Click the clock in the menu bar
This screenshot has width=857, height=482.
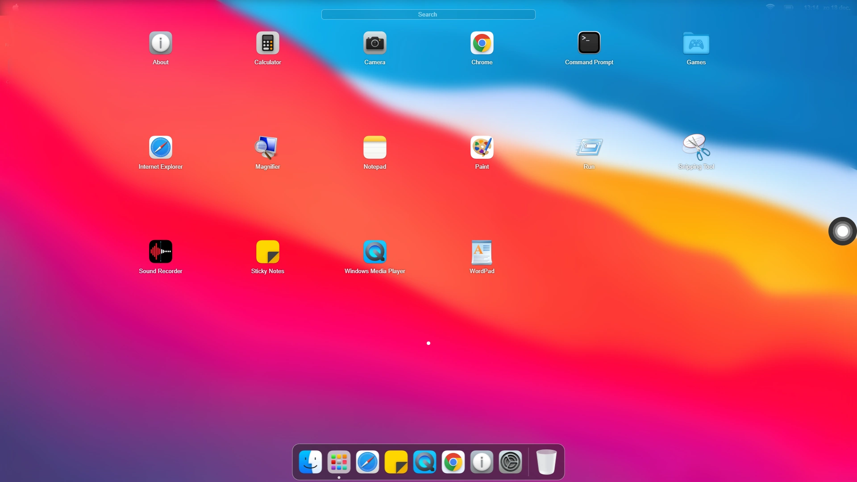826,7
